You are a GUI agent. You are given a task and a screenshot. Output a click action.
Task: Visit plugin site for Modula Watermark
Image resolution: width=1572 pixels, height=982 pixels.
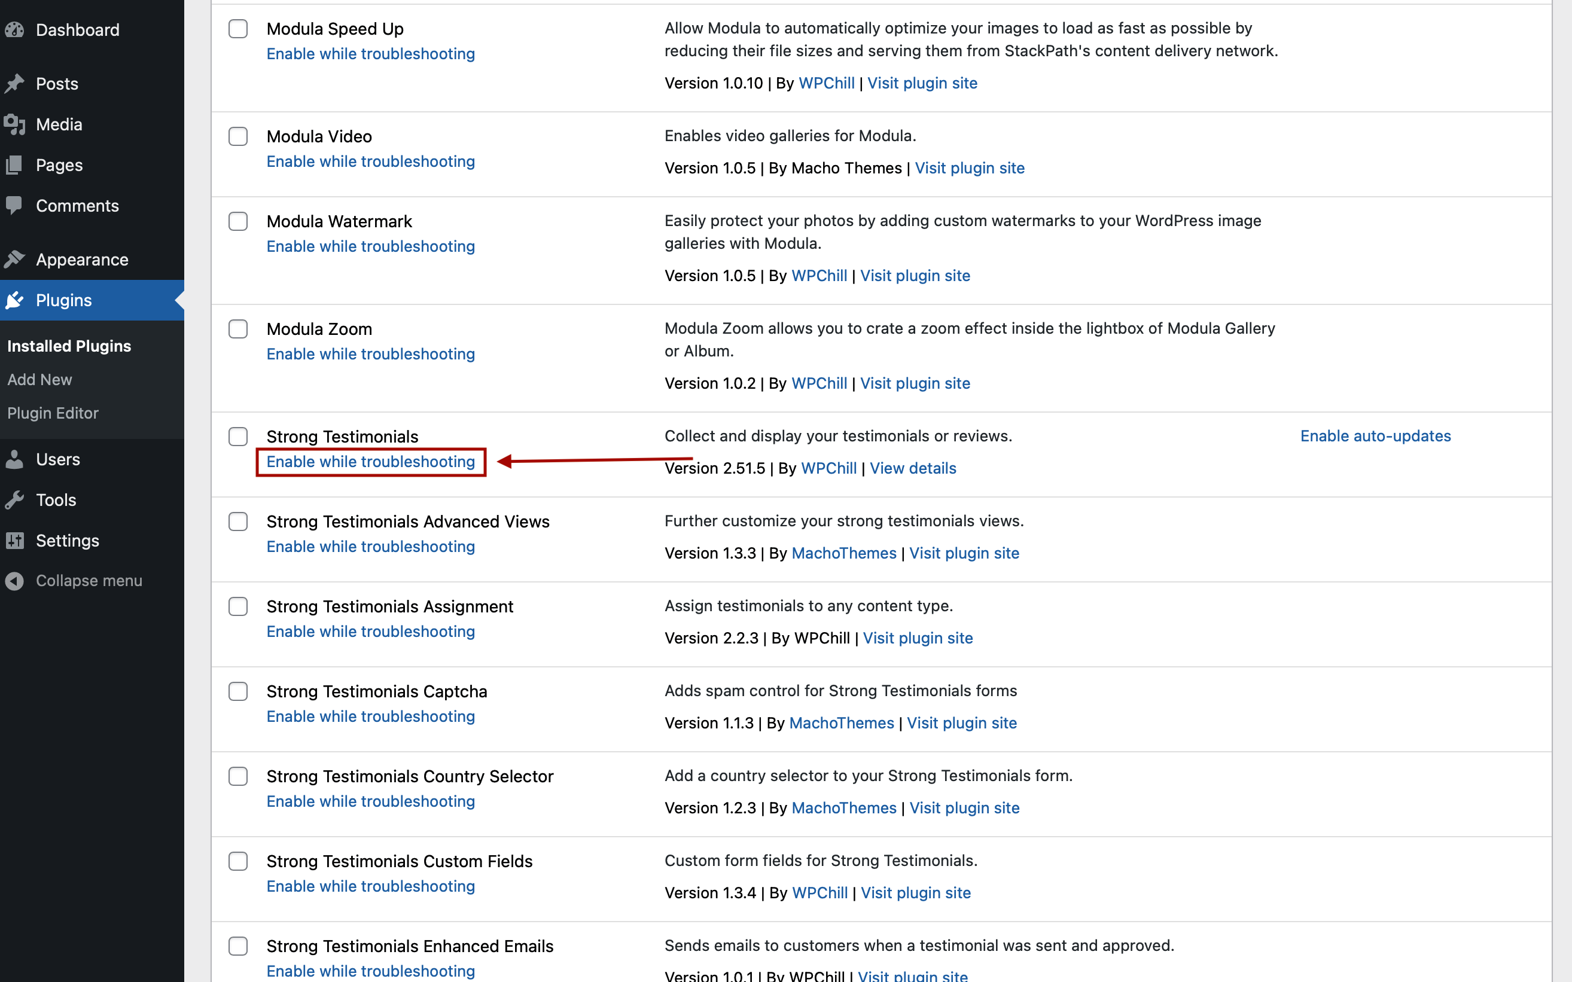coord(915,276)
